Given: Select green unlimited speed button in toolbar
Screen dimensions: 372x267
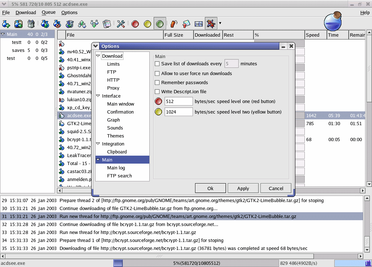Looking at the screenshot, I should point(159,24).
